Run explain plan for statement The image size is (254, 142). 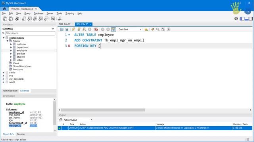84,29
